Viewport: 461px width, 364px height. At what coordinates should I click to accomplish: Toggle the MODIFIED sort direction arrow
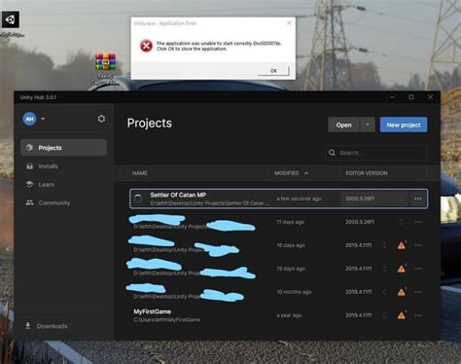click(306, 173)
